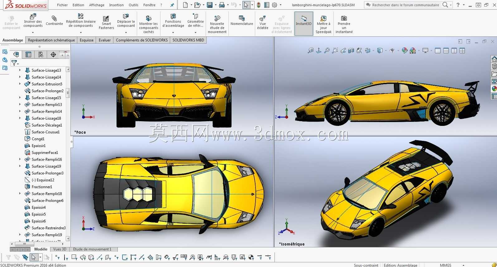497x267 pixels.
Task: Click Insérer des composants tool
Action: (33, 21)
